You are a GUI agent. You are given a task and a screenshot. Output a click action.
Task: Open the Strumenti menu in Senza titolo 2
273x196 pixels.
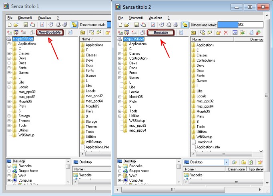pos(136,18)
